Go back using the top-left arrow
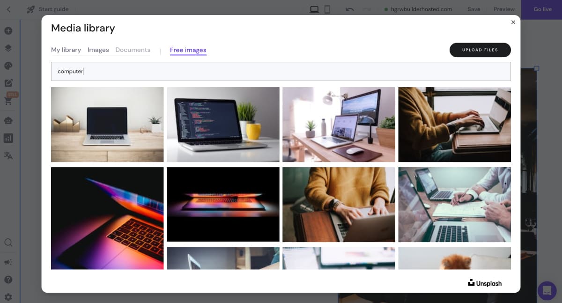Screen dimensions: 562x303 [8, 9]
